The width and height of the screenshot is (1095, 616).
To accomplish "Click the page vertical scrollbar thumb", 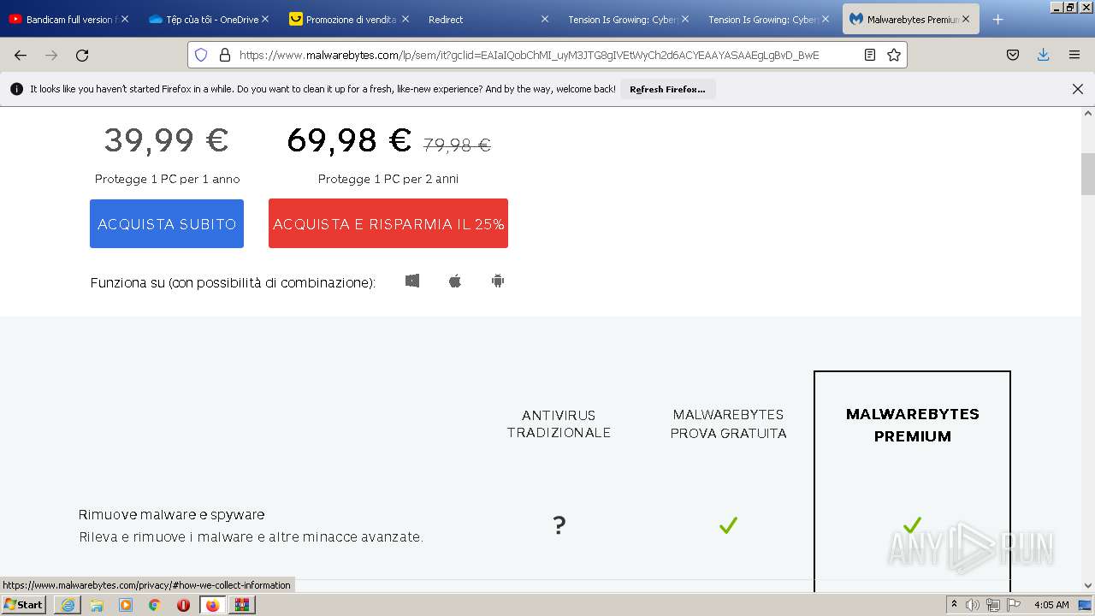I will coord(1088,175).
